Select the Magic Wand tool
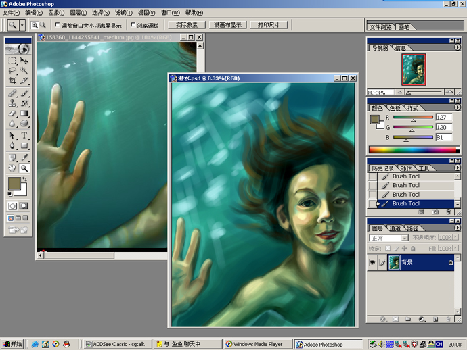The image size is (467, 350). coord(24,70)
